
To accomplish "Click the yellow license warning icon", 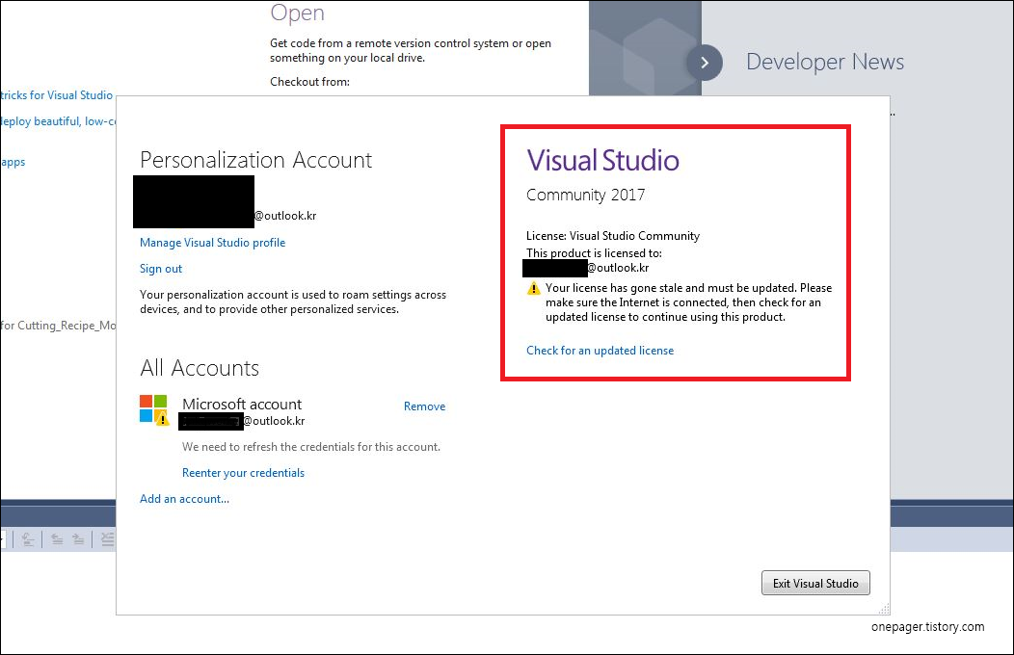I will pos(534,288).
